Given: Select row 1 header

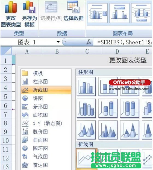Looking at the screenshot, I should pos(6,60).
